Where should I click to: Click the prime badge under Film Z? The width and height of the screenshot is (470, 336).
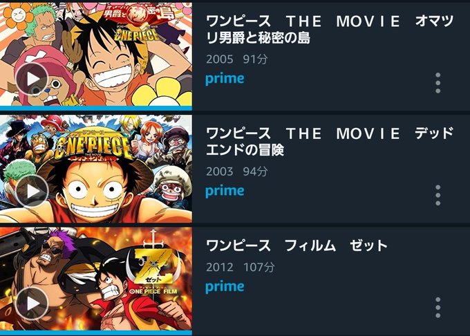[225, 286]
